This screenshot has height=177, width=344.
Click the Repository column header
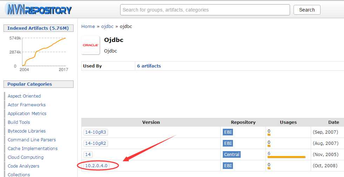[x=243, y=122]
